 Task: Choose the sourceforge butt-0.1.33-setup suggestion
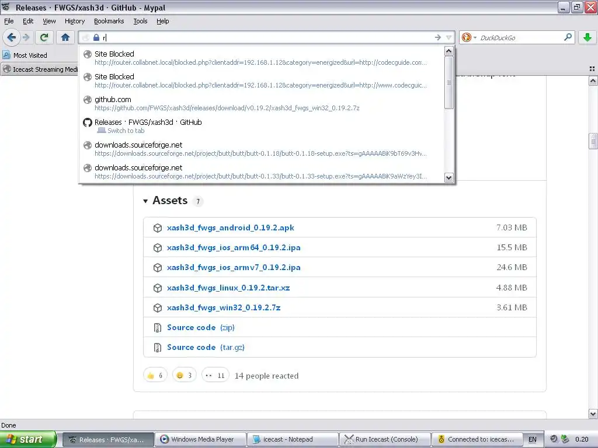click(261, 171)
